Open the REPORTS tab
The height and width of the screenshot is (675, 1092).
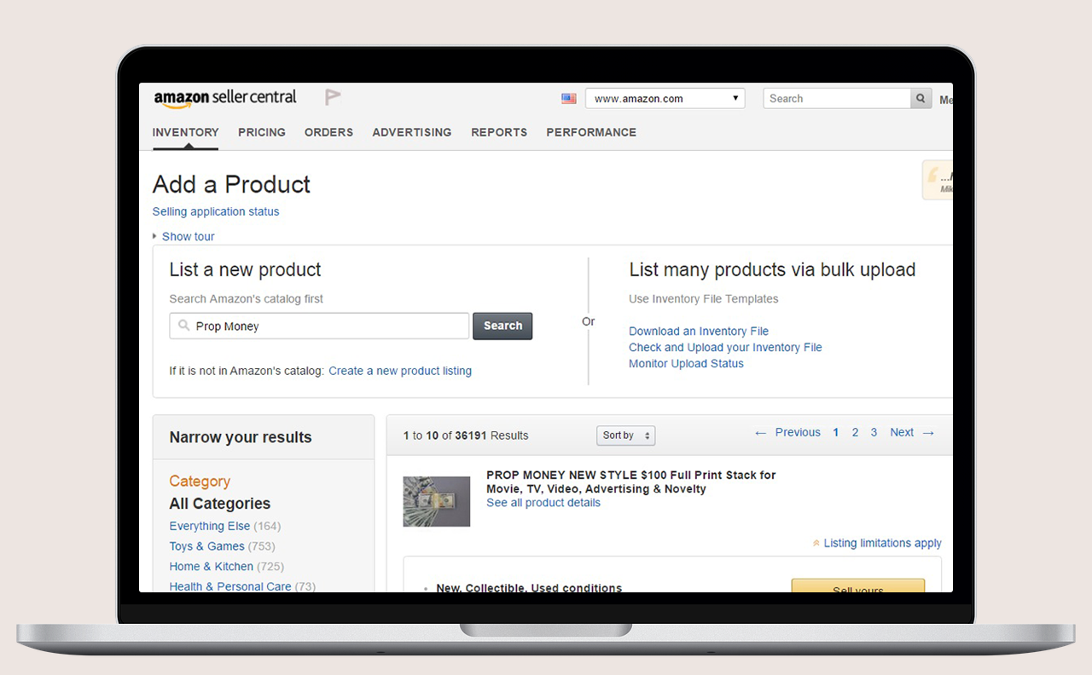[499, 132]
